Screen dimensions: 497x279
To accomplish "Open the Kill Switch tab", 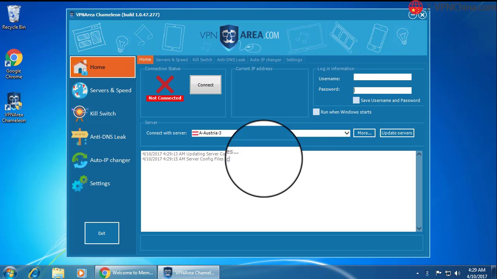I will [x=202, y=60].
